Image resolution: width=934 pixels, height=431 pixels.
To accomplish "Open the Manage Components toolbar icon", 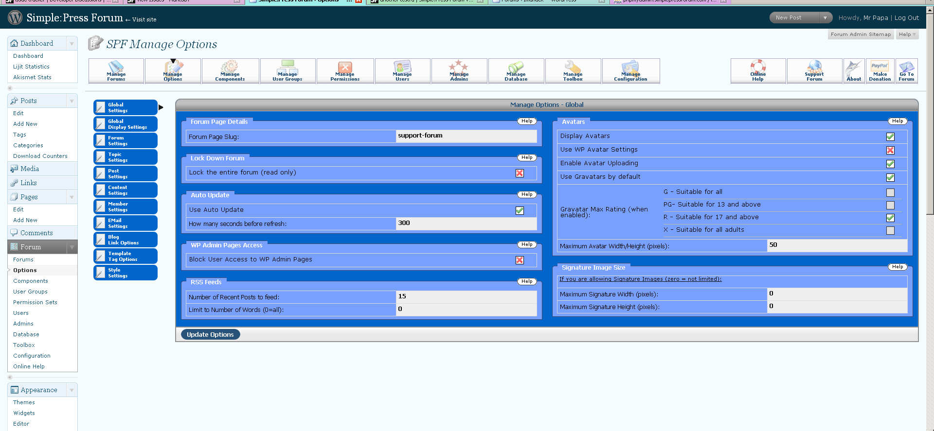I will 230,71.
